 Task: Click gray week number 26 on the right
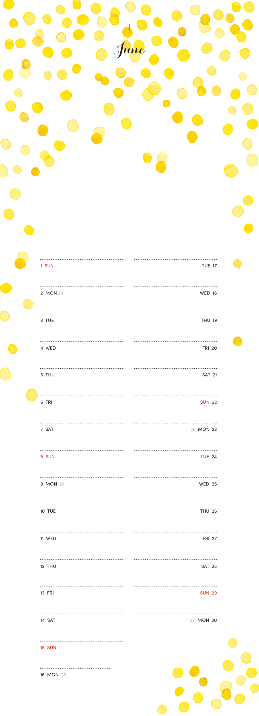tap(193, 430)
